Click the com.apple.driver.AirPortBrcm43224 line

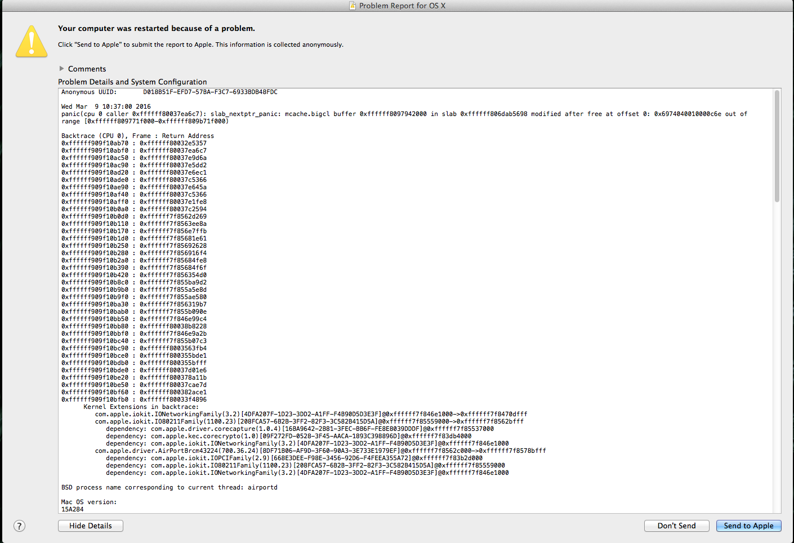coord(320,451)
